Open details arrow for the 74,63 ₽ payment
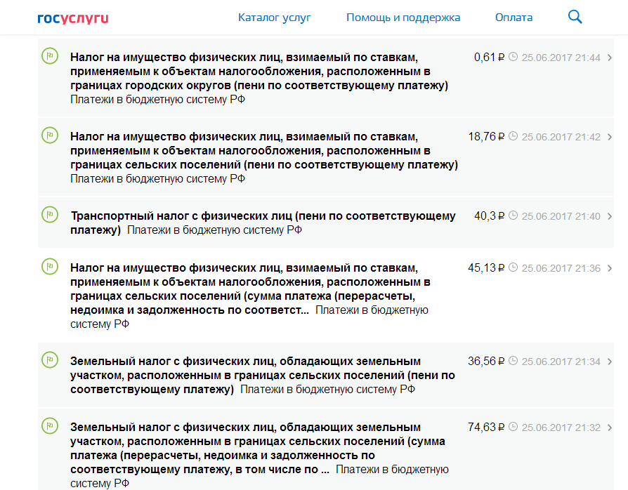The height and width of the screenshot is (490, 628). tap(609, 428)
